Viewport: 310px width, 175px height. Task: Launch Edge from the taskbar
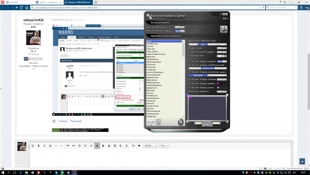(20, 173)
